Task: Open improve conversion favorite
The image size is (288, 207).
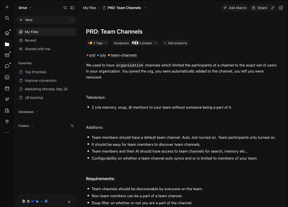Action: [x=47, y=81]
